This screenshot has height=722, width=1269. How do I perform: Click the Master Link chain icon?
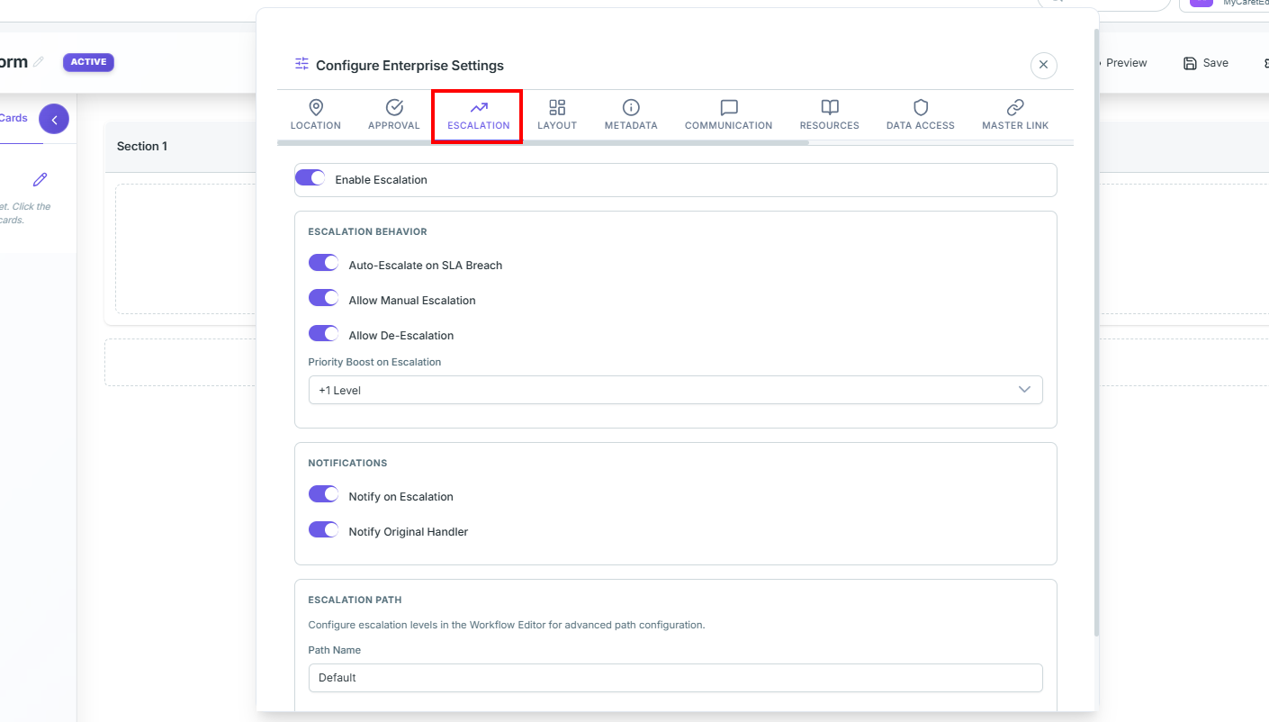pos(1015,107)
